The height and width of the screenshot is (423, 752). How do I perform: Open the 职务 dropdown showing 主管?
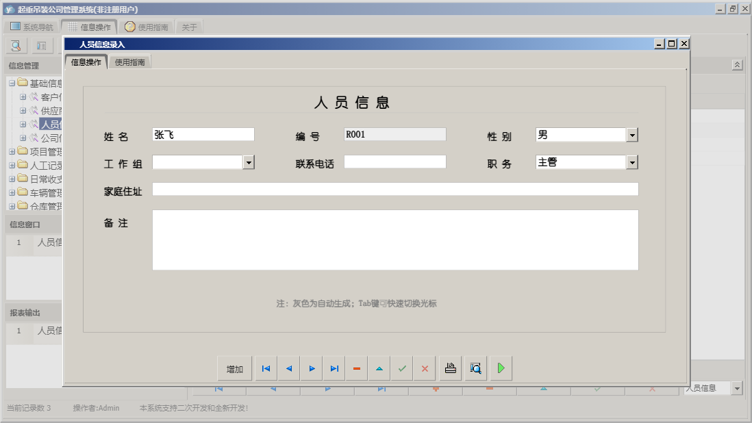632,162
